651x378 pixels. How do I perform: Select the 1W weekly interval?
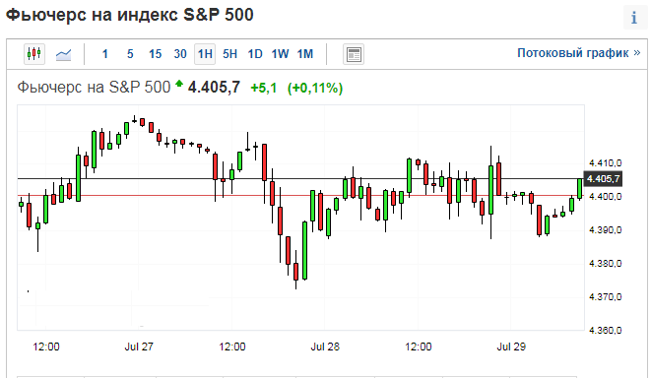pos(280,54)
